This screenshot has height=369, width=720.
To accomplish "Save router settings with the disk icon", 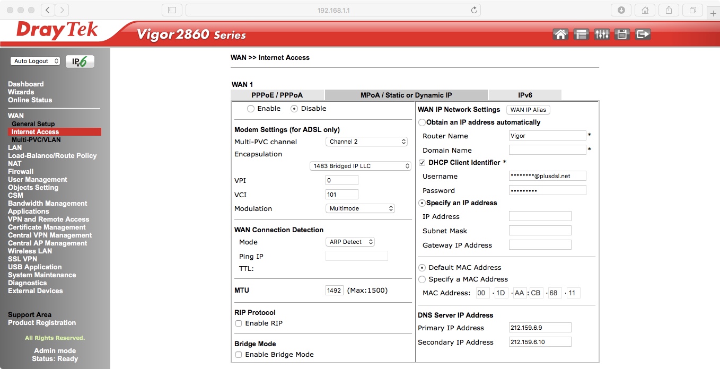I will point(622,33).
